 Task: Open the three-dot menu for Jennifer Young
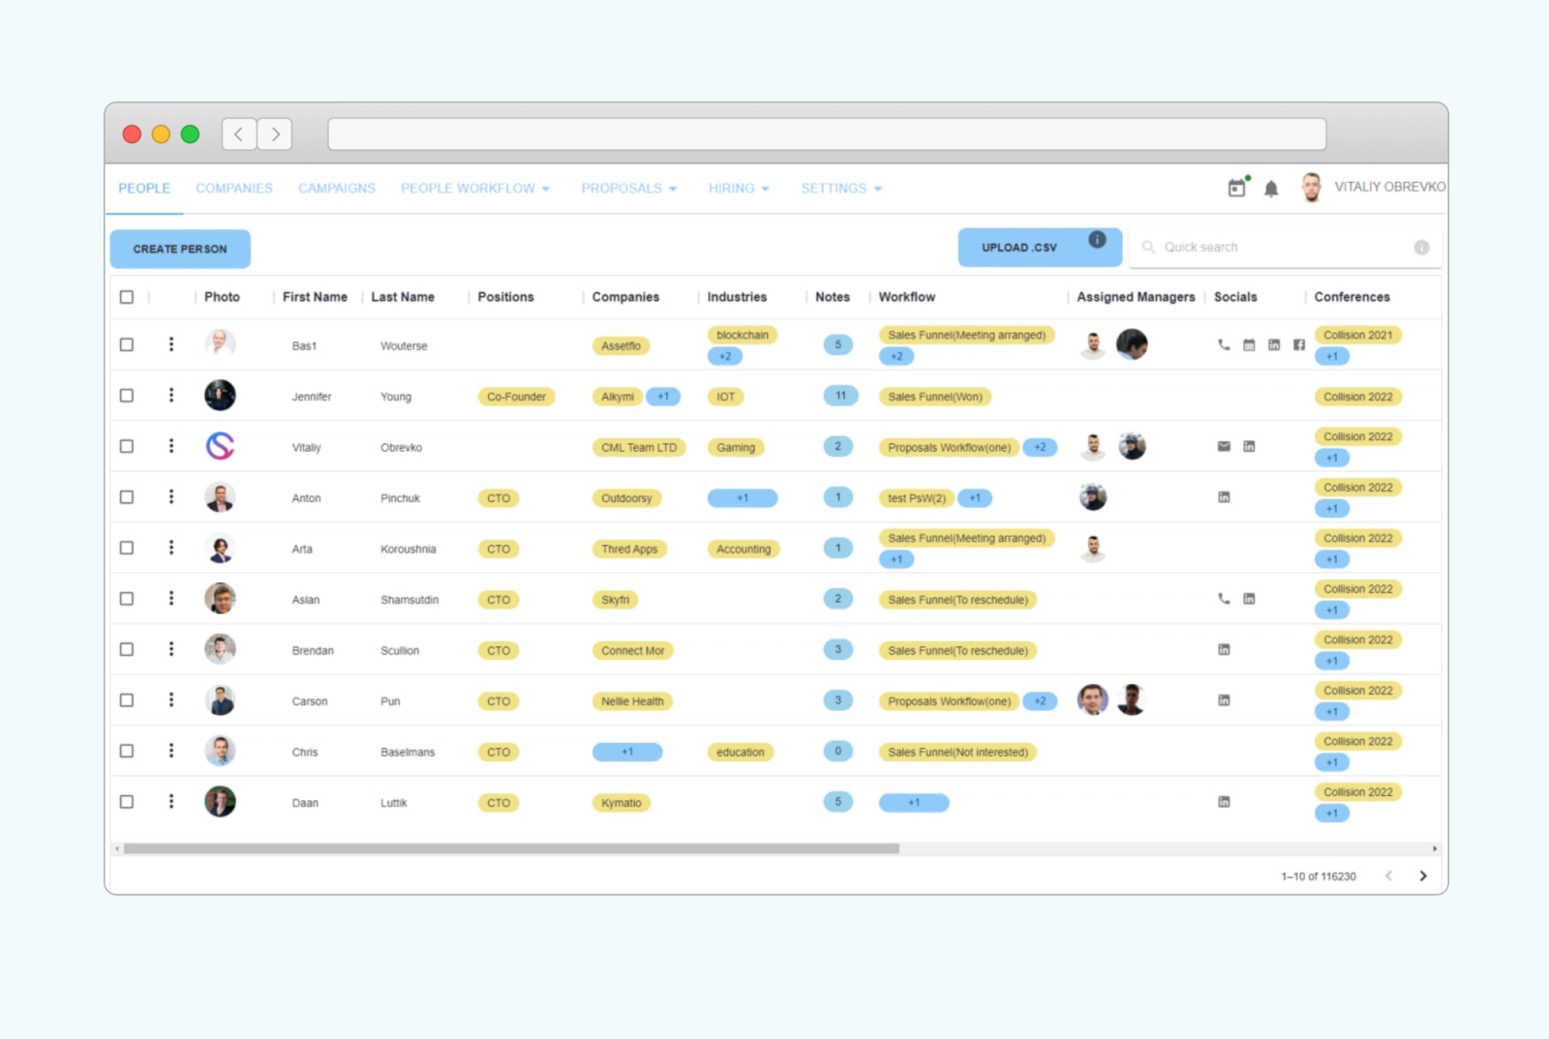(171, 395)
